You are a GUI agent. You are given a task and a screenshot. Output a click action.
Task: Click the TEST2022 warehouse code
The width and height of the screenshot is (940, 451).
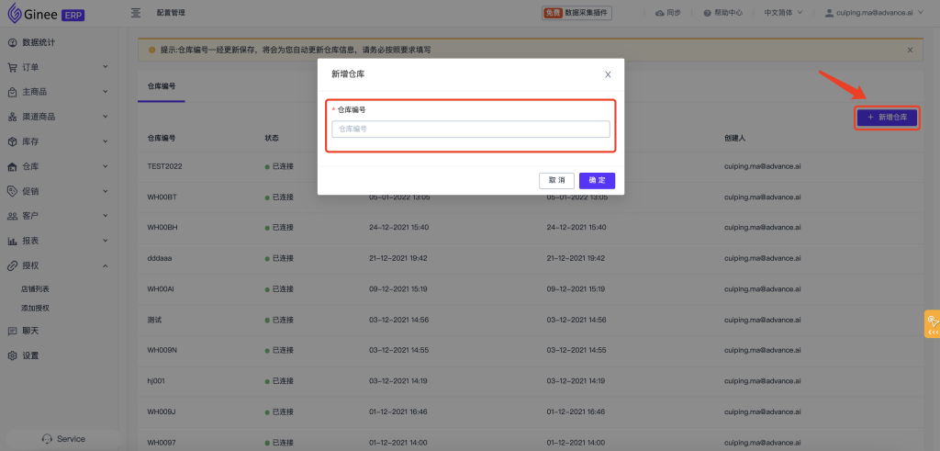(165, 167)
